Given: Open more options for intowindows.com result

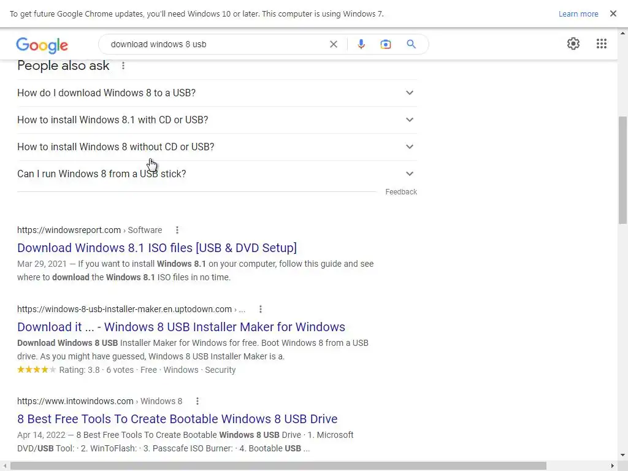Looking at the screenshot, I should [197, 401].
